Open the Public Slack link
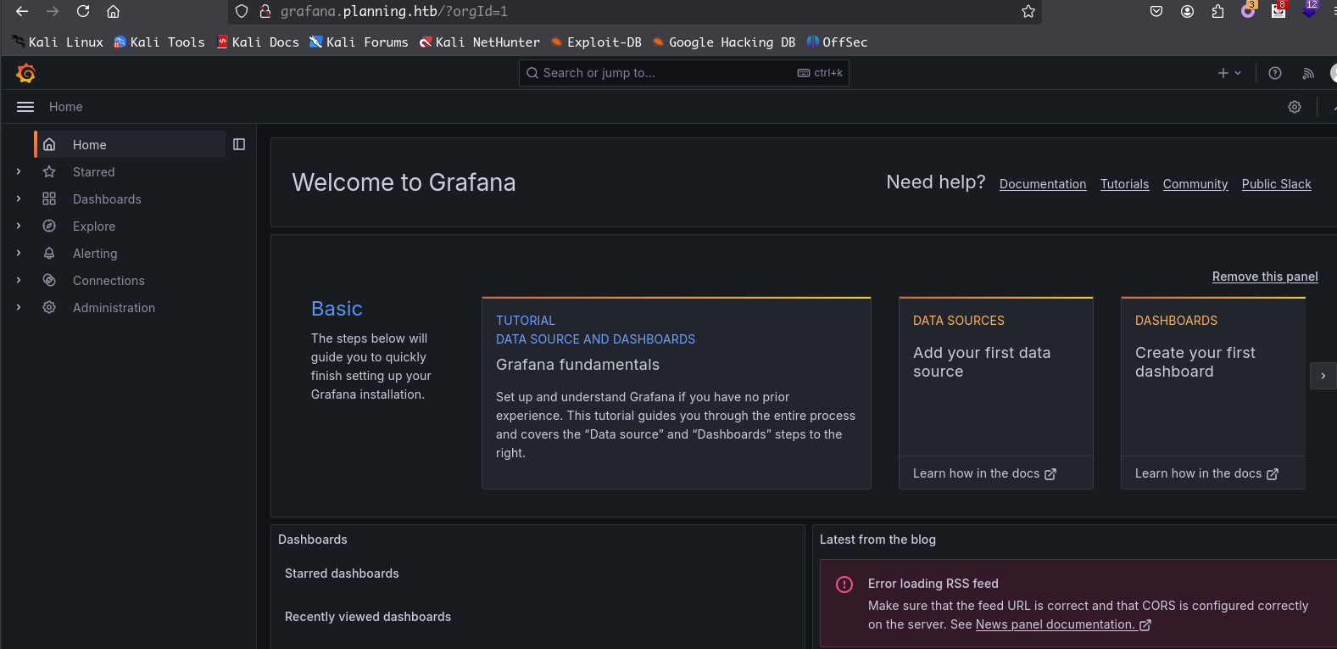Viewport: 1337px width, 649px height. pyautogui.click(x=1276, y=184)
